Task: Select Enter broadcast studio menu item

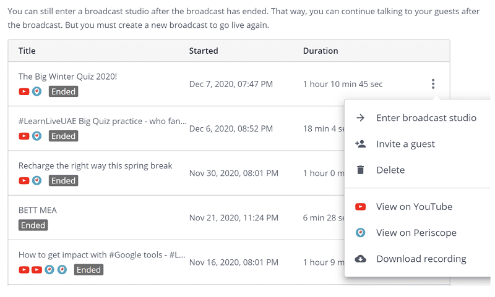Action: pos(426,118)
